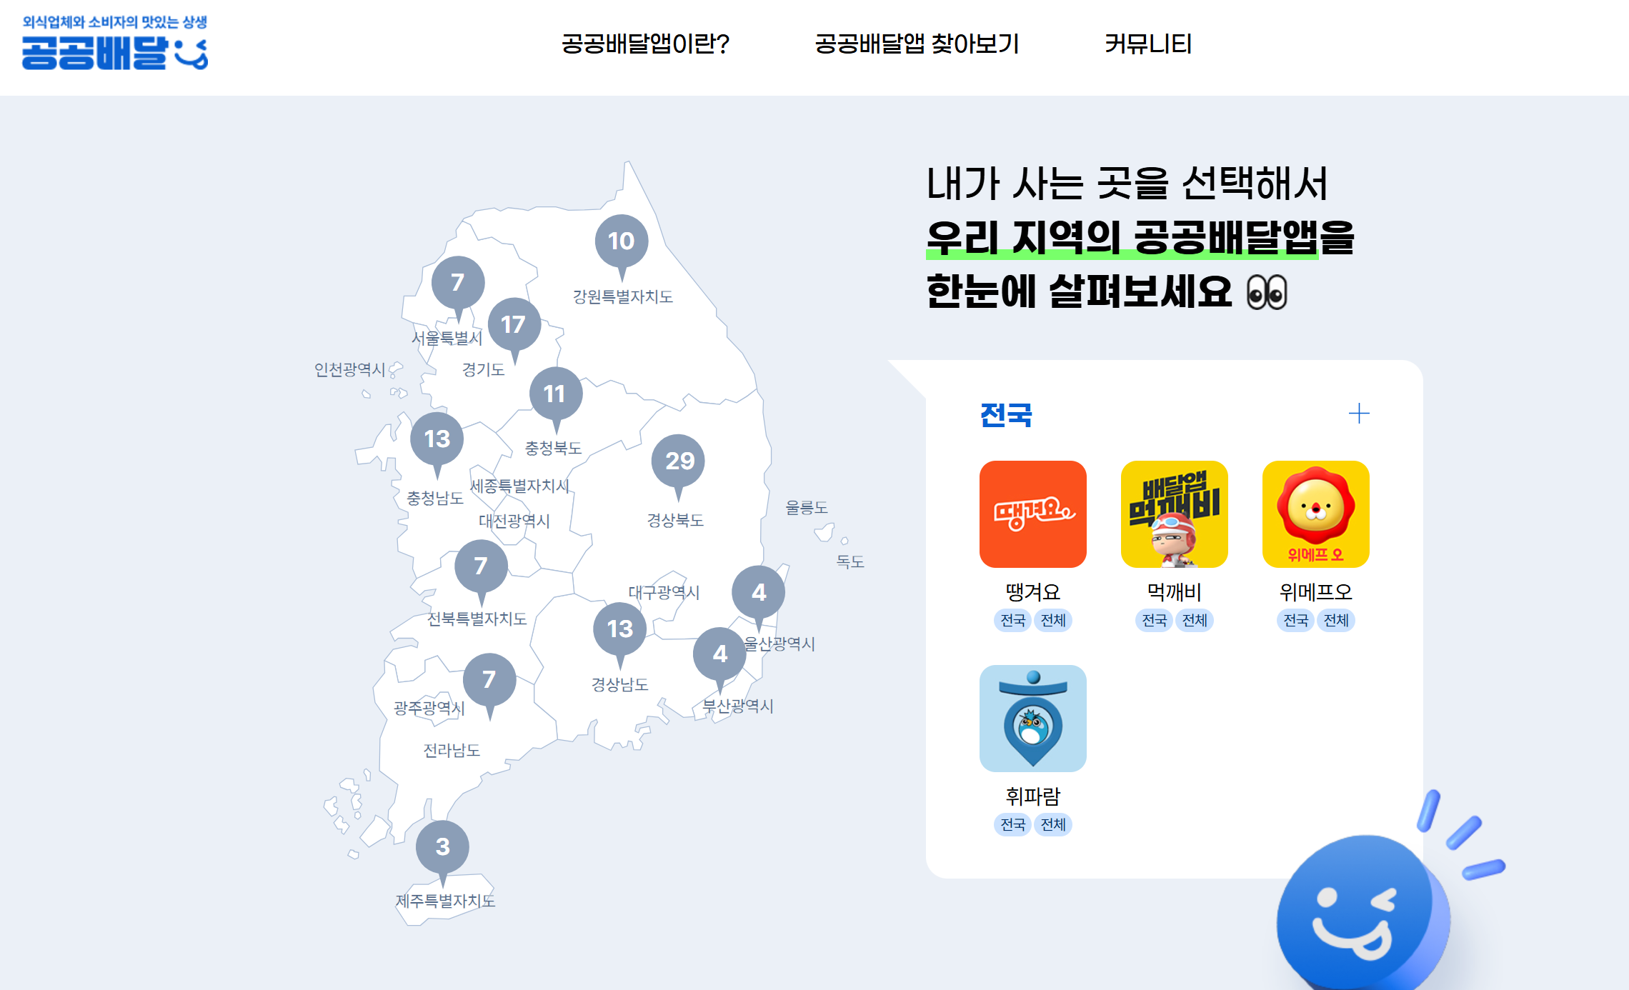Click the 전체 tag under 위메프오
This screenshot has height=990, width=1629.
[1335, 620]
